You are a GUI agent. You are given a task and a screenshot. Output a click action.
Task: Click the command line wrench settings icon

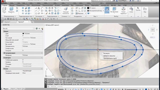pos(45,83)
